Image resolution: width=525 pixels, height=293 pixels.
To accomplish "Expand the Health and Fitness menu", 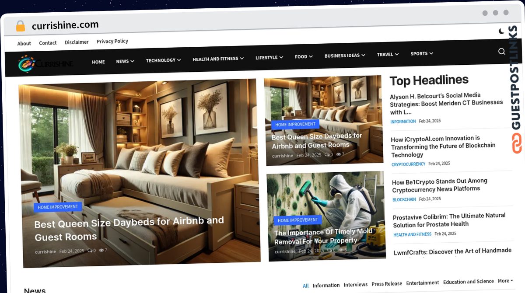I will click(218, 59).
